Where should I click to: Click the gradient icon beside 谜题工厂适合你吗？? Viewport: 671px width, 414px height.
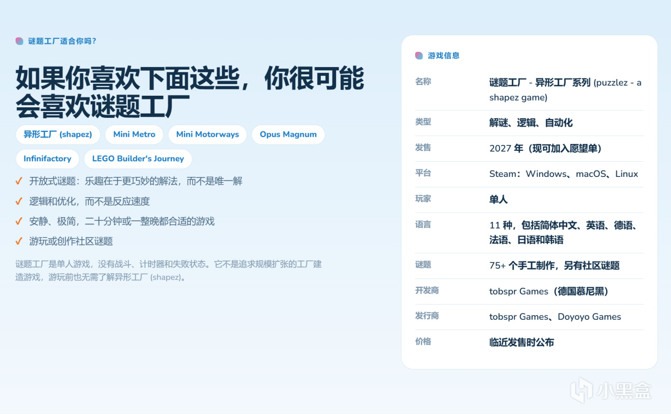tap(19, 41)
